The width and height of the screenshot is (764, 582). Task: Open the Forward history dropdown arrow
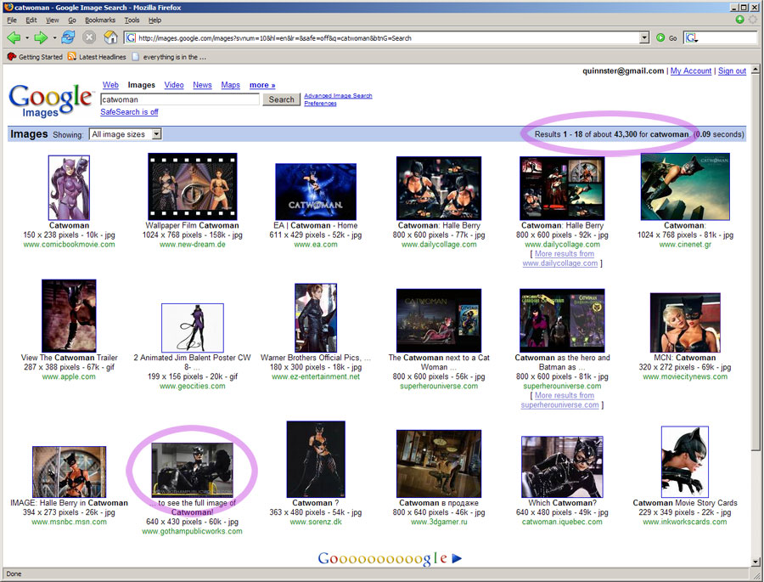pos(54,37)
